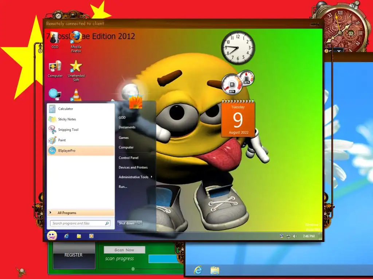Click the VirtualBox tray icon
Viewport: 373px width, 279px height.
282,236
